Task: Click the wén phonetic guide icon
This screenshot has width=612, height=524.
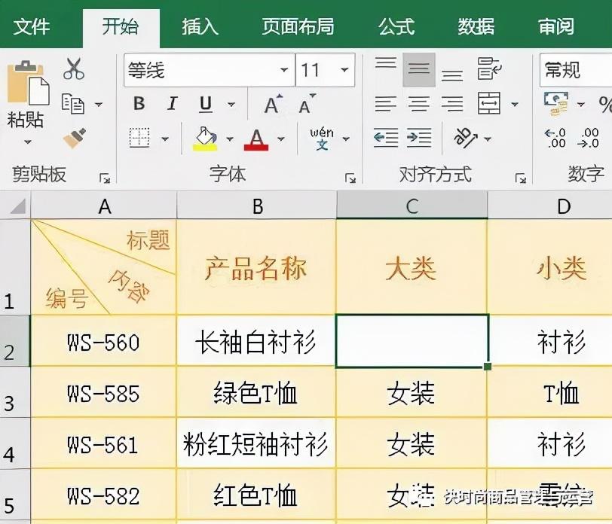Action: tap(322, 139)
